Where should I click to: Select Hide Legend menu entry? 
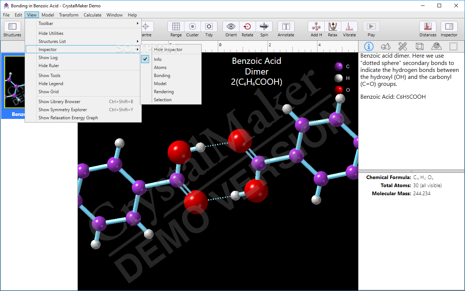83,84
